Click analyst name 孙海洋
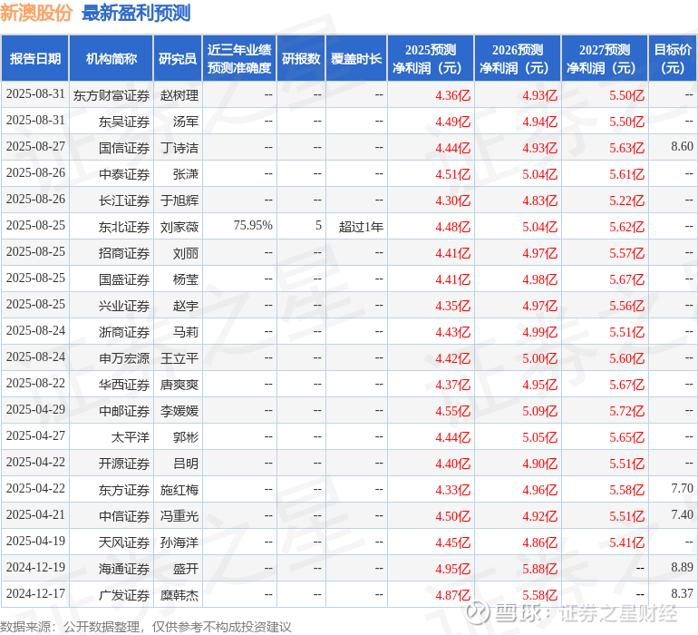The width and height of the screenshot is (698, 635). [x=179, y=542]
